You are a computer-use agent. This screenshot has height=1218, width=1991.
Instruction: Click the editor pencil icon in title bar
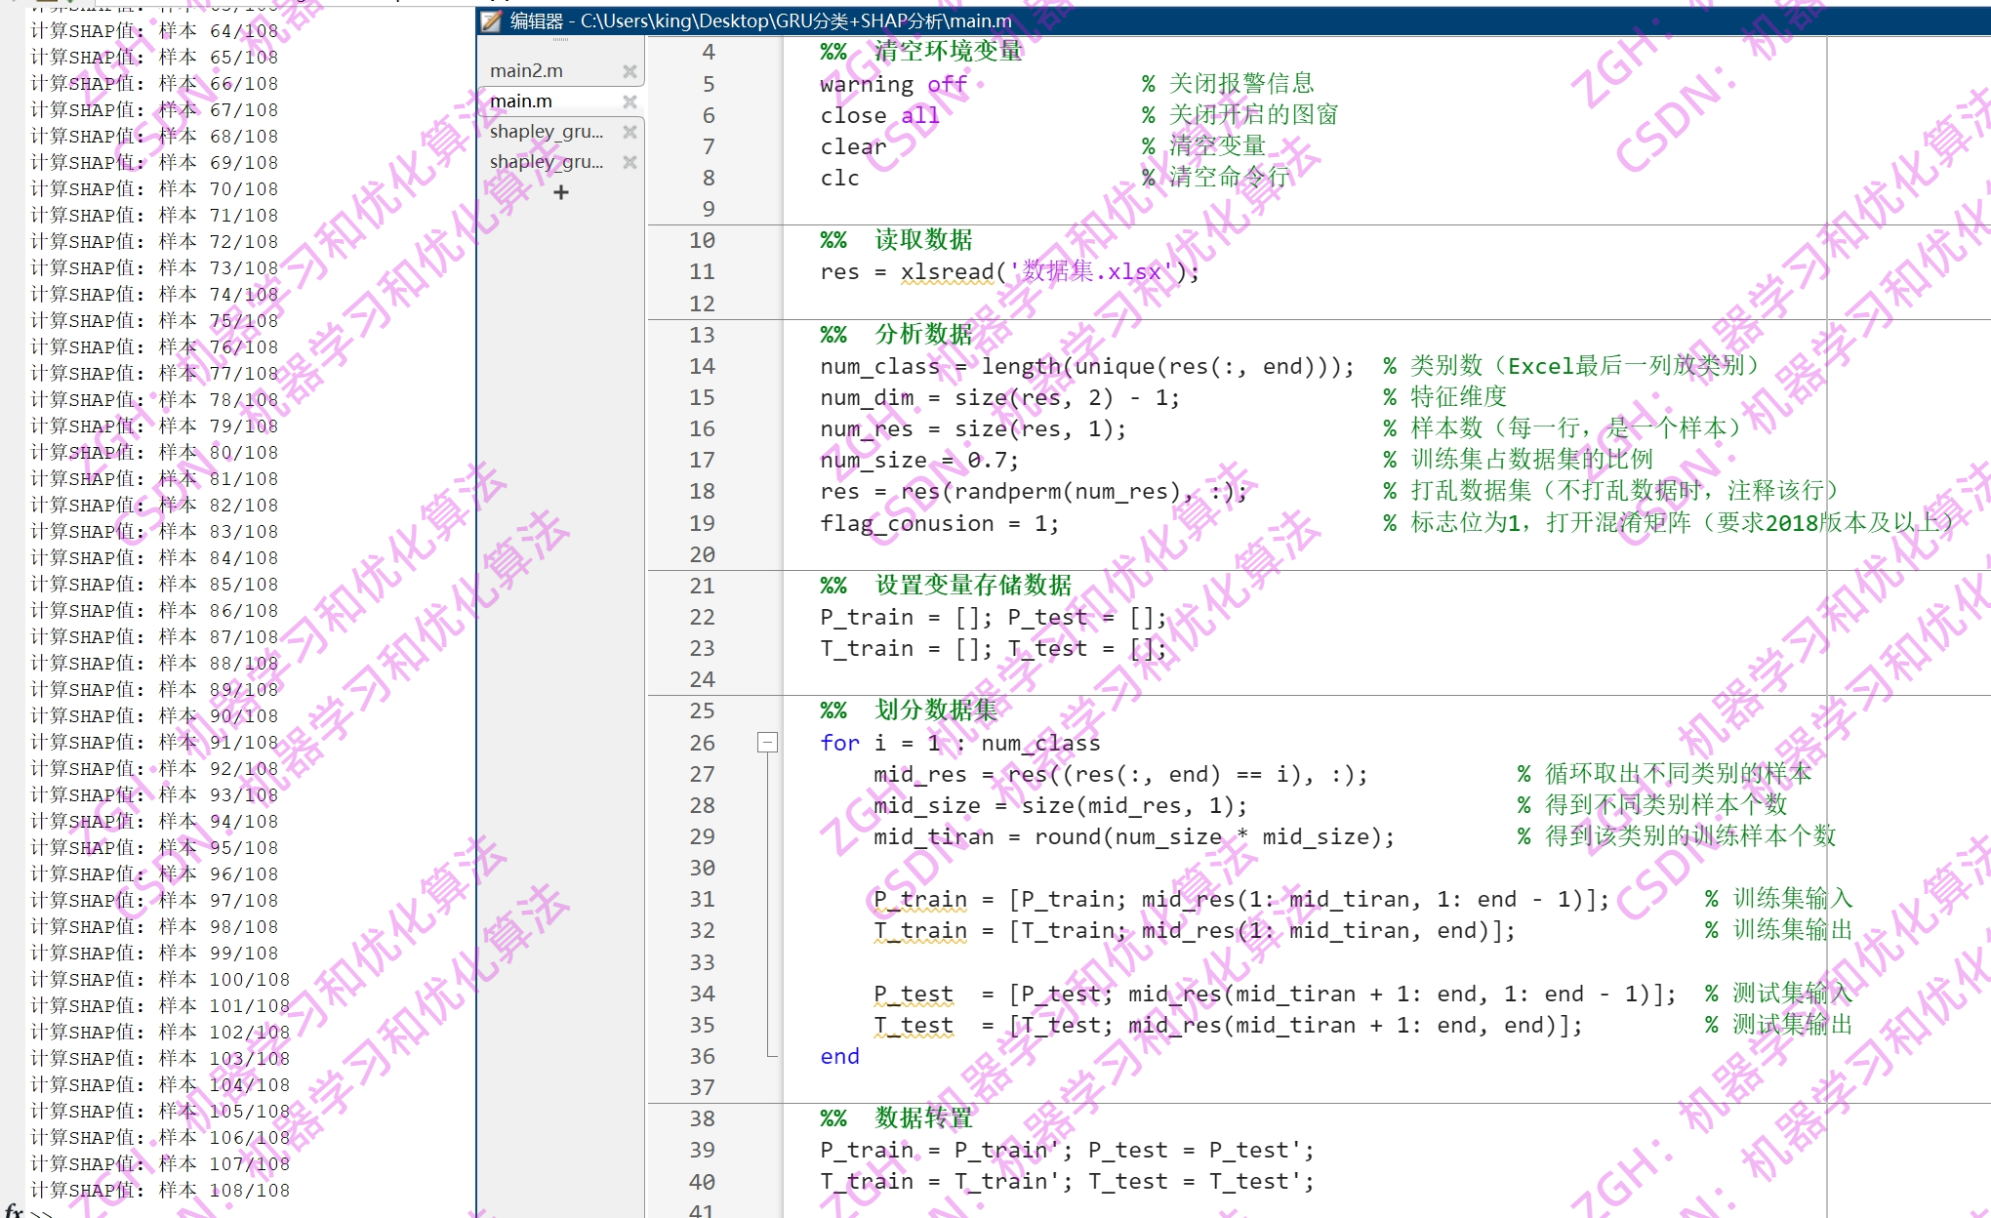coord(493,20)
